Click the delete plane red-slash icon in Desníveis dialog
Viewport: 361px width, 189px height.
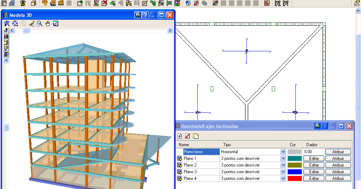coord(188,136)
